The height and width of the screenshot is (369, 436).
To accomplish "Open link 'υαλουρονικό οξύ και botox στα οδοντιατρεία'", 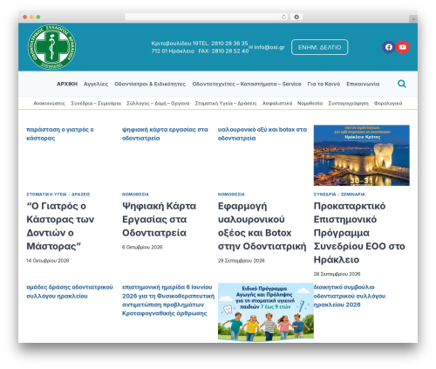I will coord(262,133).
